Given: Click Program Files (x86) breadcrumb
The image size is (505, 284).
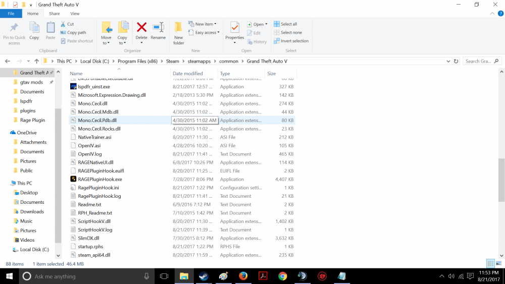Looking at the screenshot, I should 137,61.
